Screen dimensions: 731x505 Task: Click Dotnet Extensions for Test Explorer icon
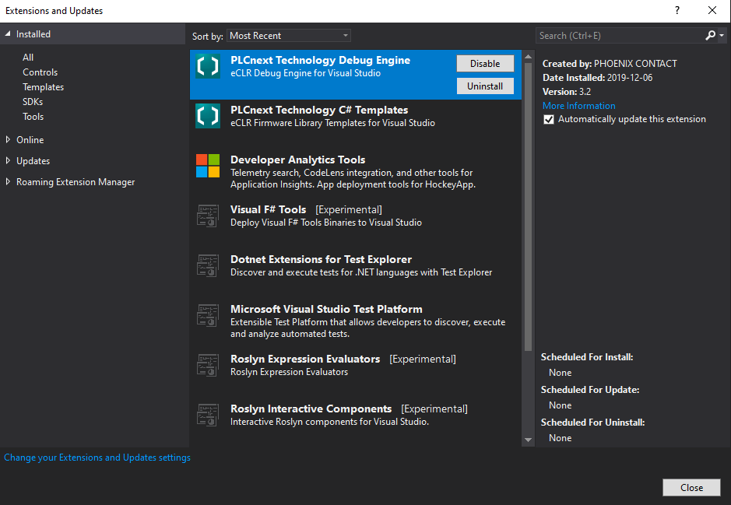tap(208, 265)
